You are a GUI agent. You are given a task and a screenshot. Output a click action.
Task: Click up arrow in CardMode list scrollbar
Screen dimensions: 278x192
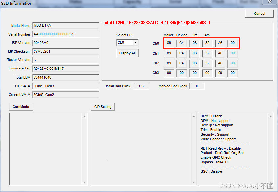click(84, 116)
